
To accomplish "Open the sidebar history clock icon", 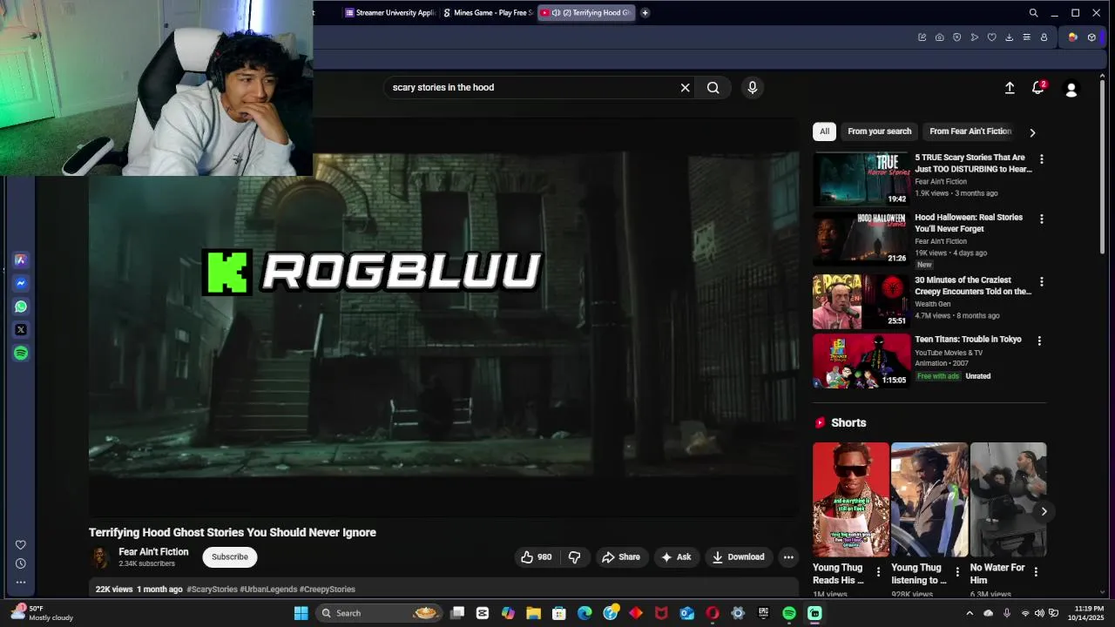I will pos(21,563).
